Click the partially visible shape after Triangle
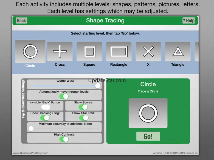 tap(196, 51)
